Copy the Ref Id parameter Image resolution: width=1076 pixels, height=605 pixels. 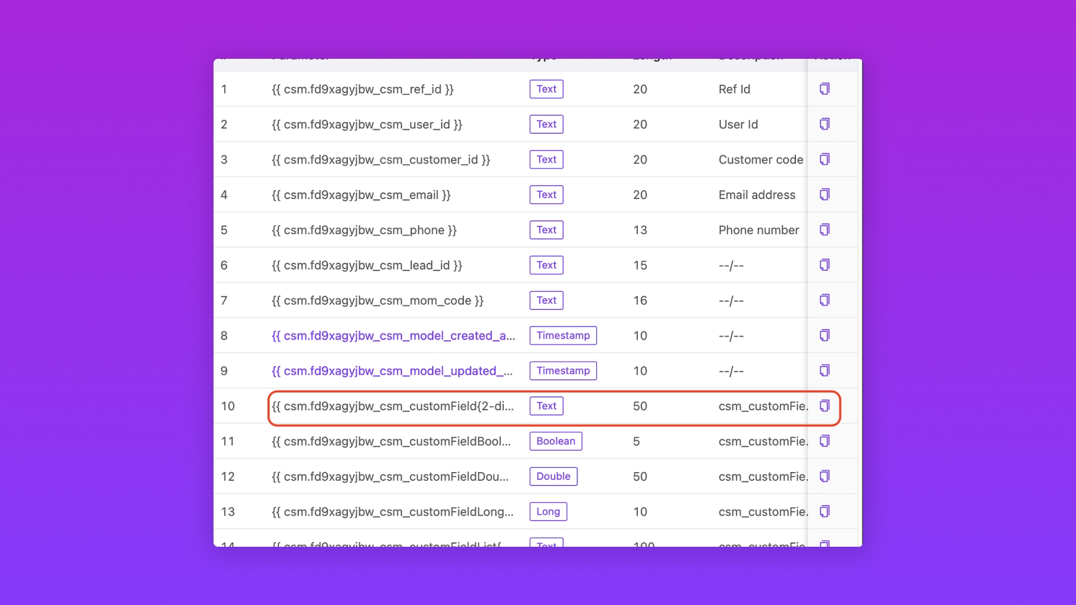point(824,89)
